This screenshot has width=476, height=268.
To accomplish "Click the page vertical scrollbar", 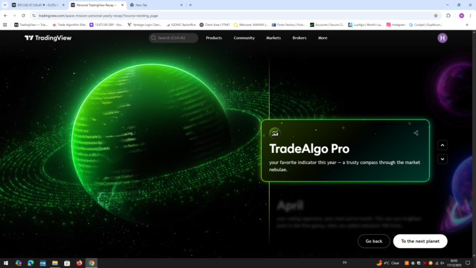I will (x=474, y=144).
